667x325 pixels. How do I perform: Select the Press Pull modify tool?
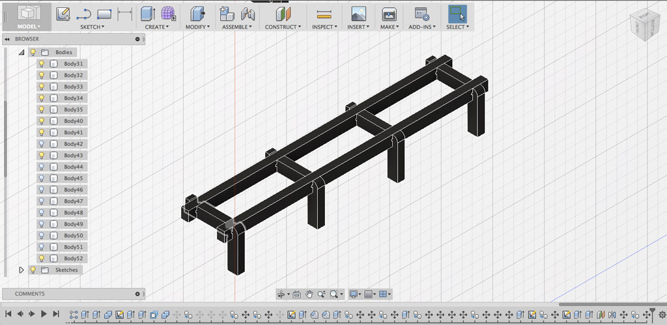click(197, 14)
